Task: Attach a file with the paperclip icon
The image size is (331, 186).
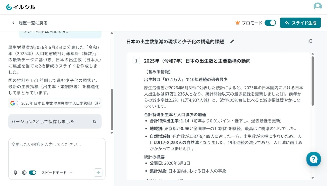Action: [15, 173]
